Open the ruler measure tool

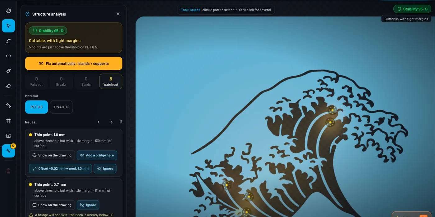coord(8,106)
